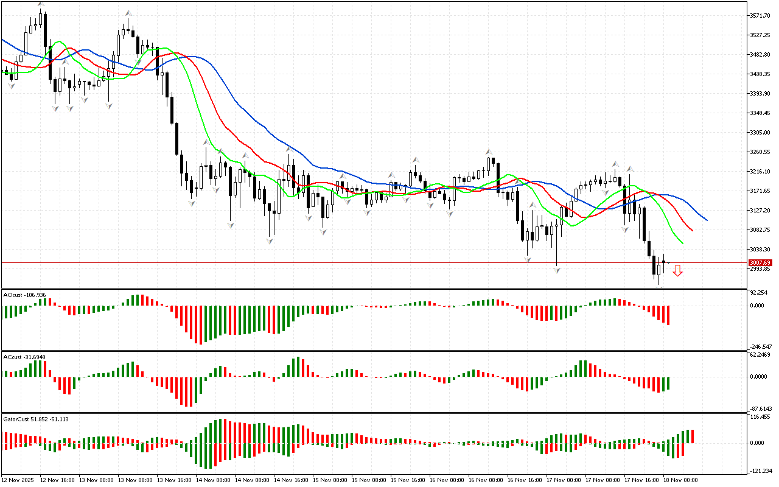
Task: Click the last upper GatorCust histogram bar
Action: coord(692,436)
